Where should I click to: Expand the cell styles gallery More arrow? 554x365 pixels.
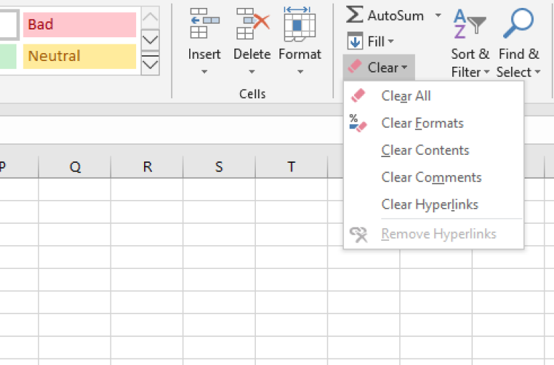pos(151,64)
